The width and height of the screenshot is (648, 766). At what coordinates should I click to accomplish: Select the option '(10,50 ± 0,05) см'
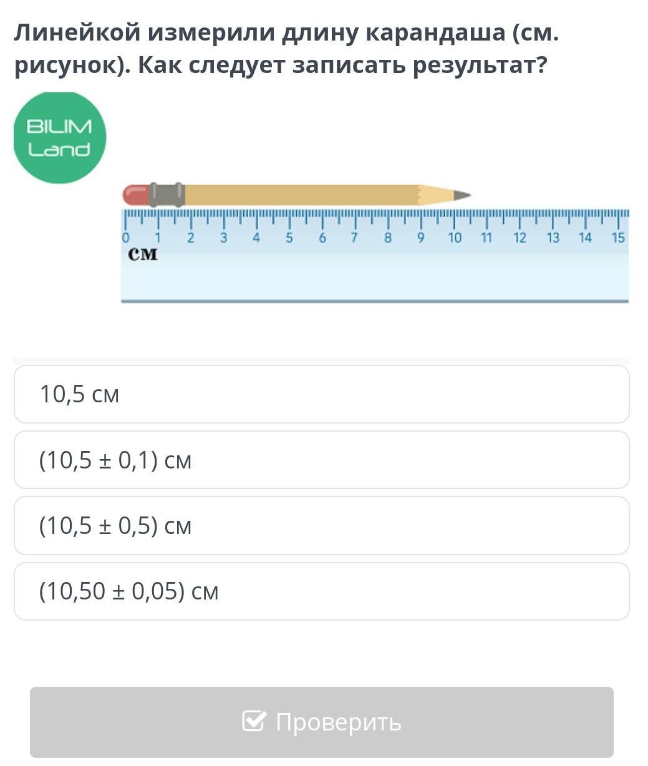coord(322,591)
